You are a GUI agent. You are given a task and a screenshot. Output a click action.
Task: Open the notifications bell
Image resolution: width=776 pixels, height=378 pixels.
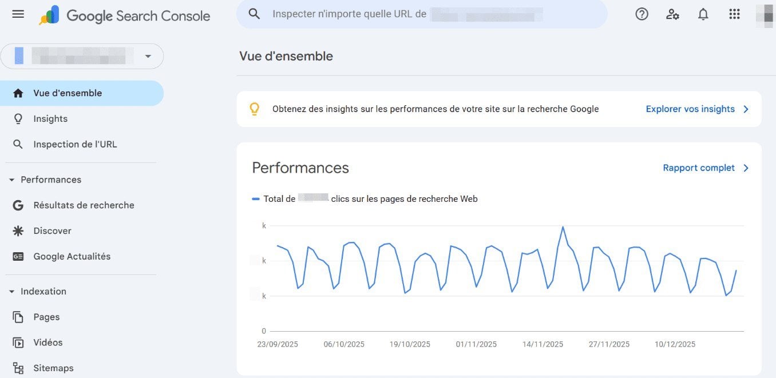[x=703, y=14]
